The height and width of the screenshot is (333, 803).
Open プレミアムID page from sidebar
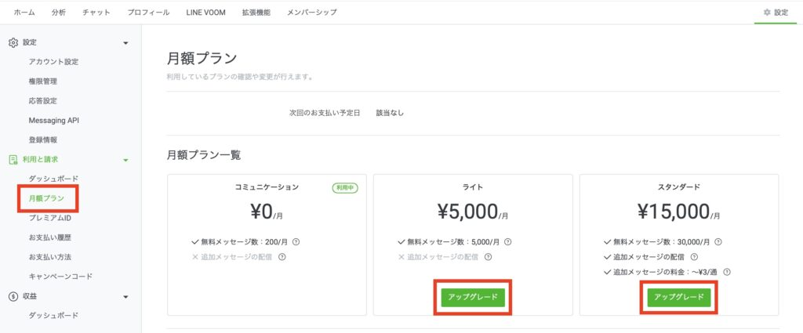[50, 218]
